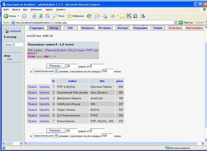
Task: Stop page loading with red X icon
Action: 34,16
